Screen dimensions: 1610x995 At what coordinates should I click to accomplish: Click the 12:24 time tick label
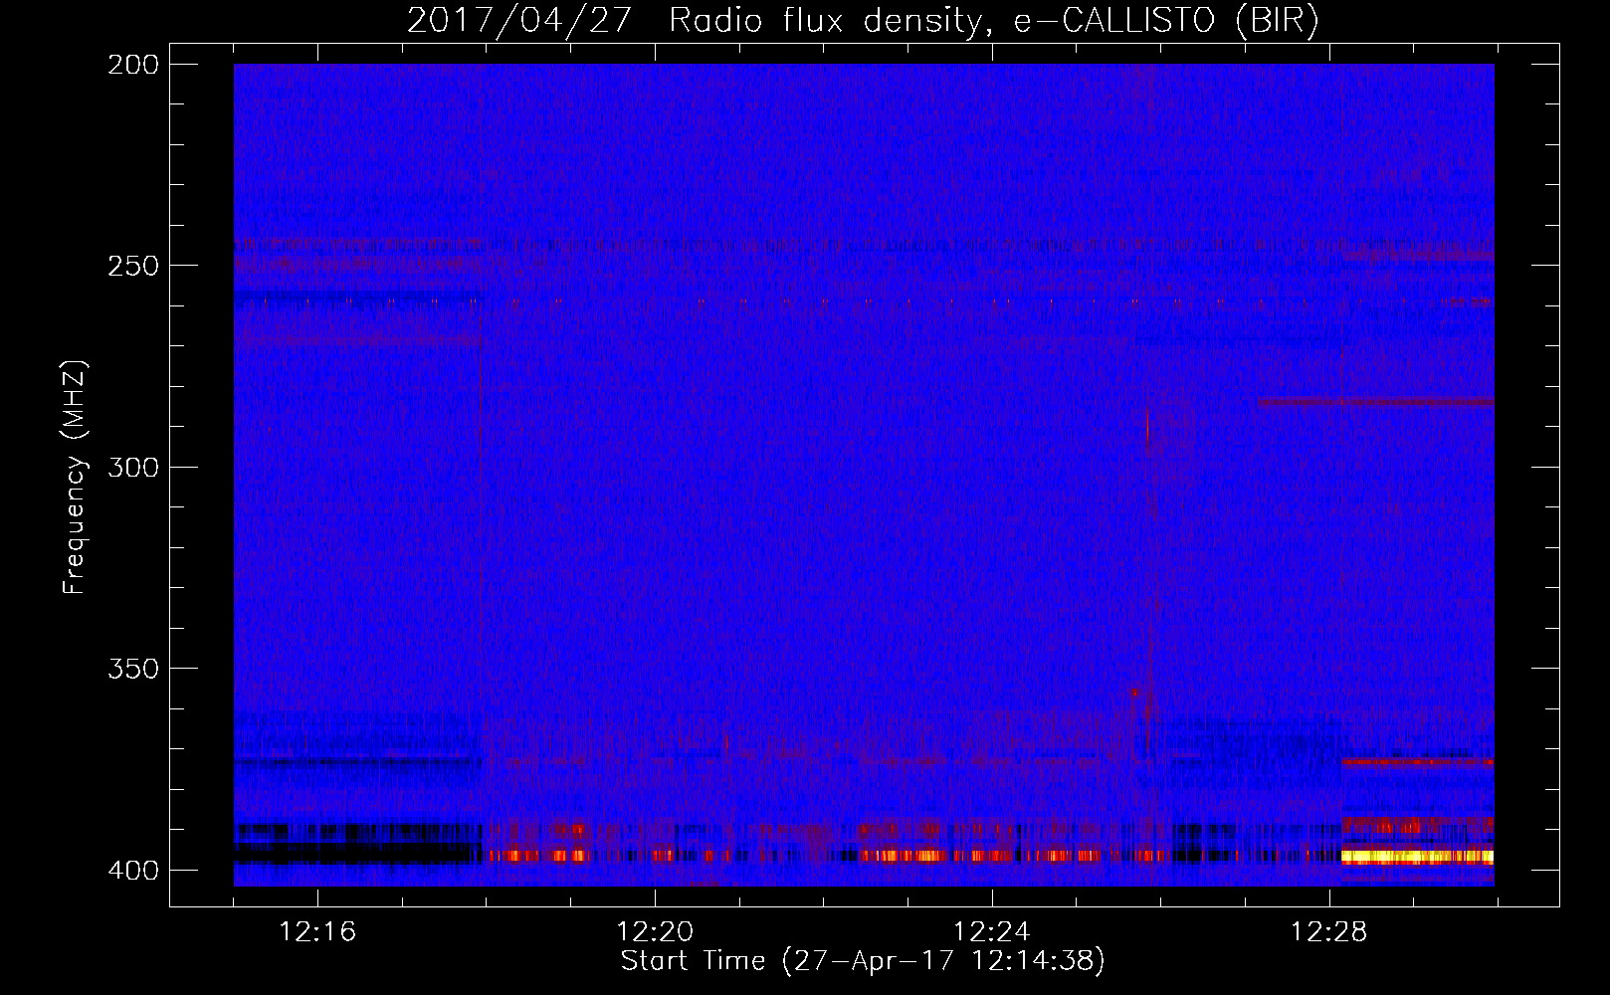click(x=992, y=931)
